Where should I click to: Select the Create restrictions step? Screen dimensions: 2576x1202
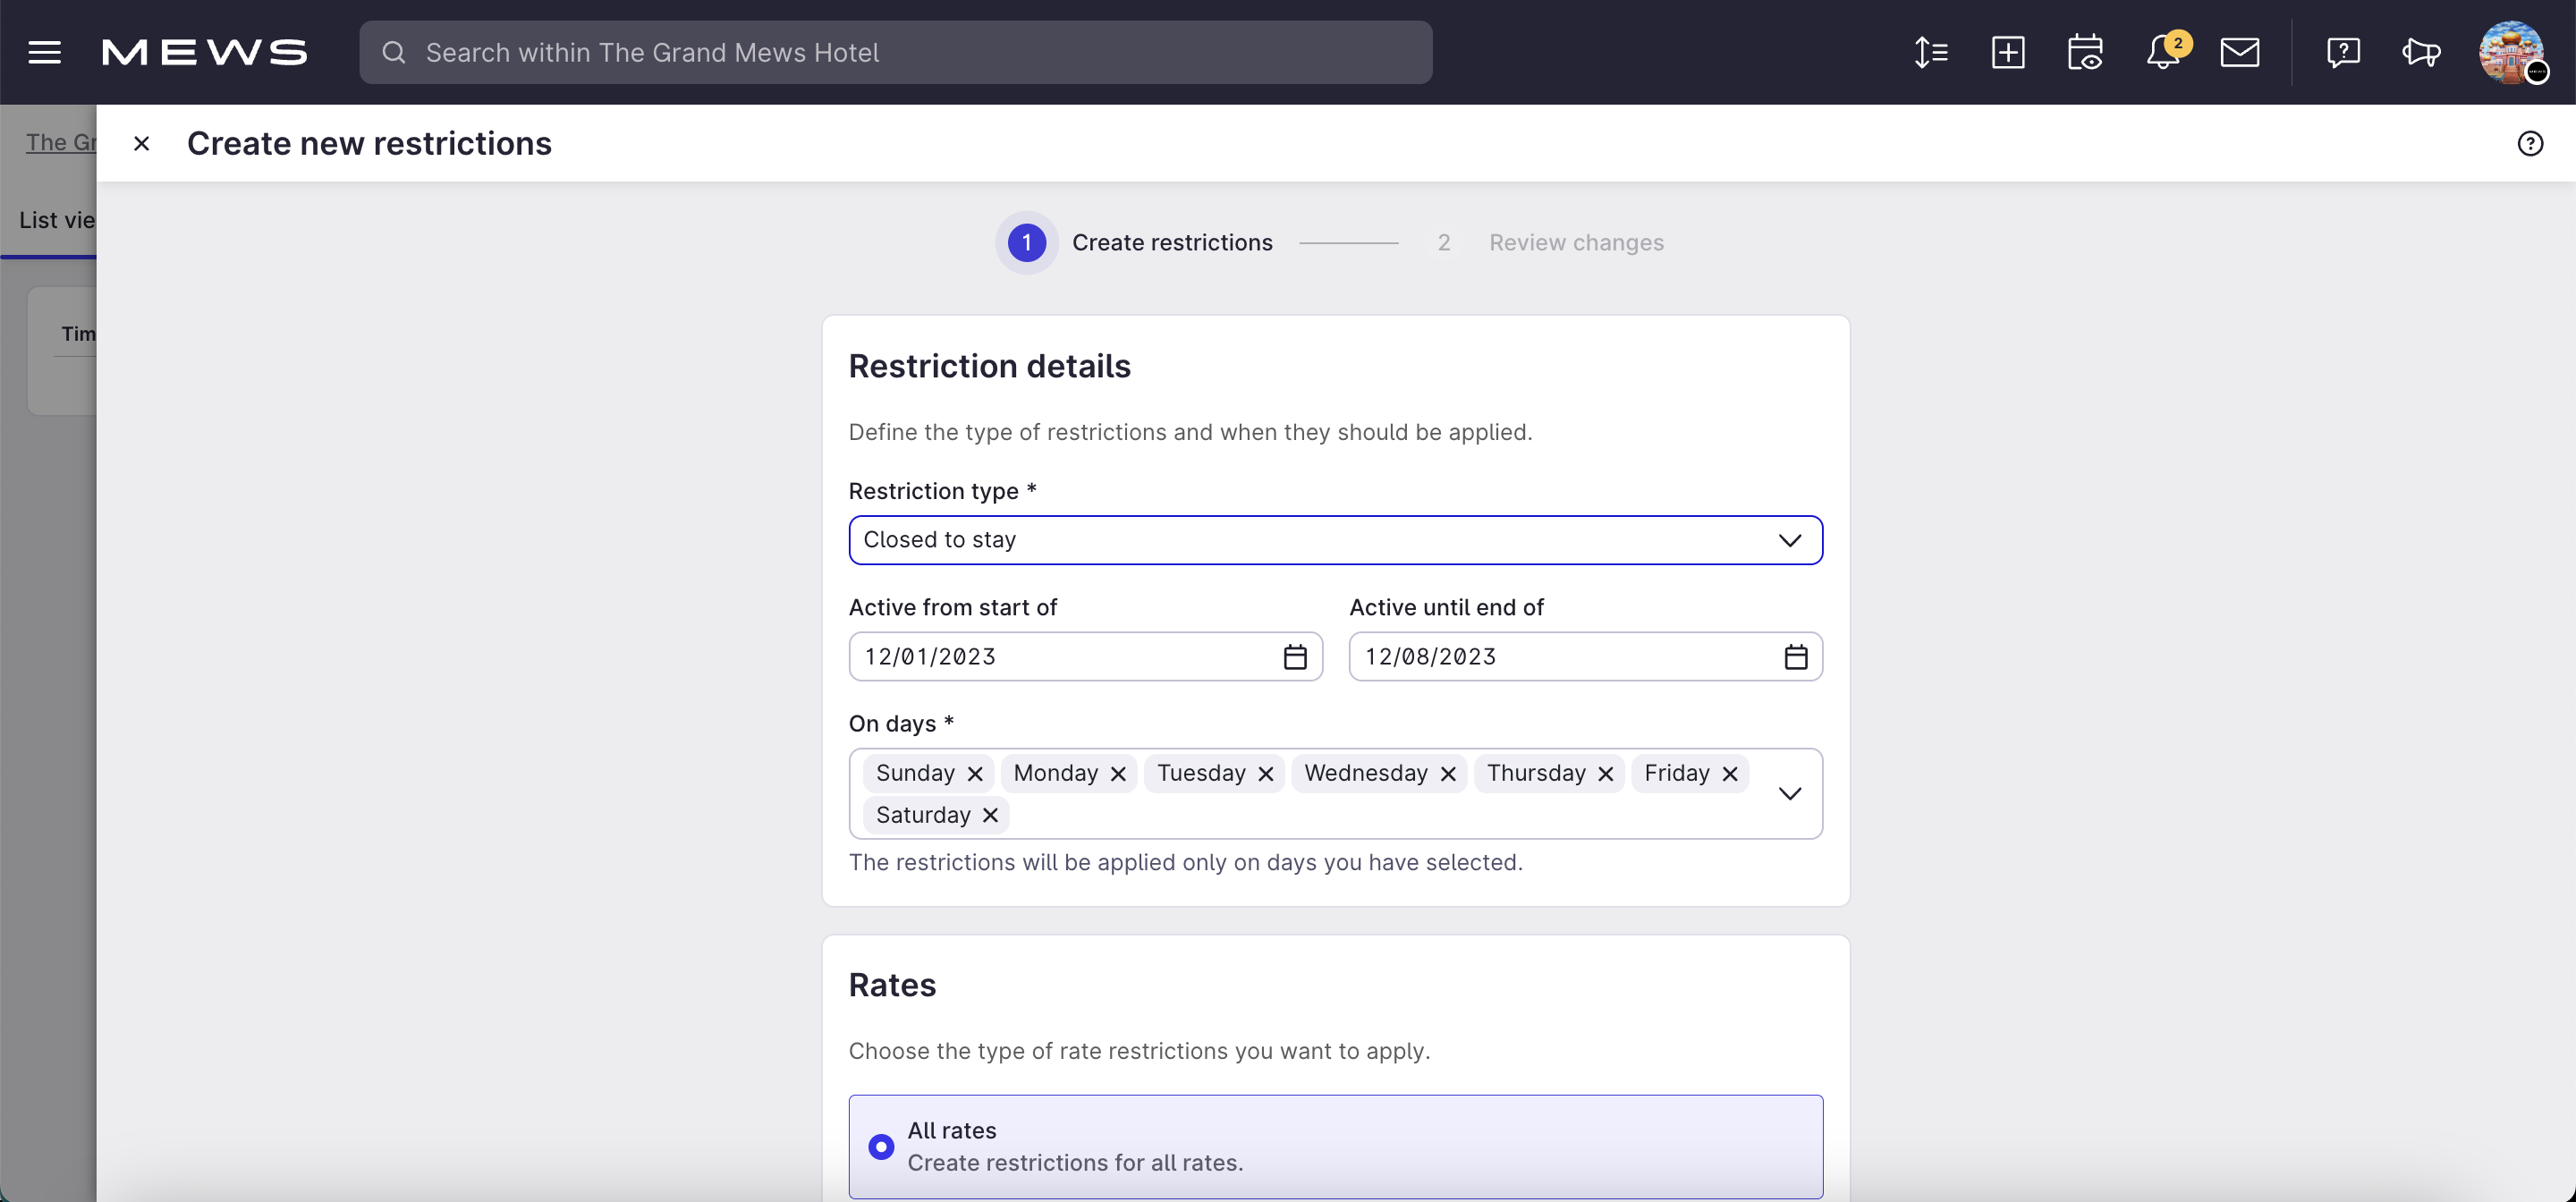coord(1172,243)
